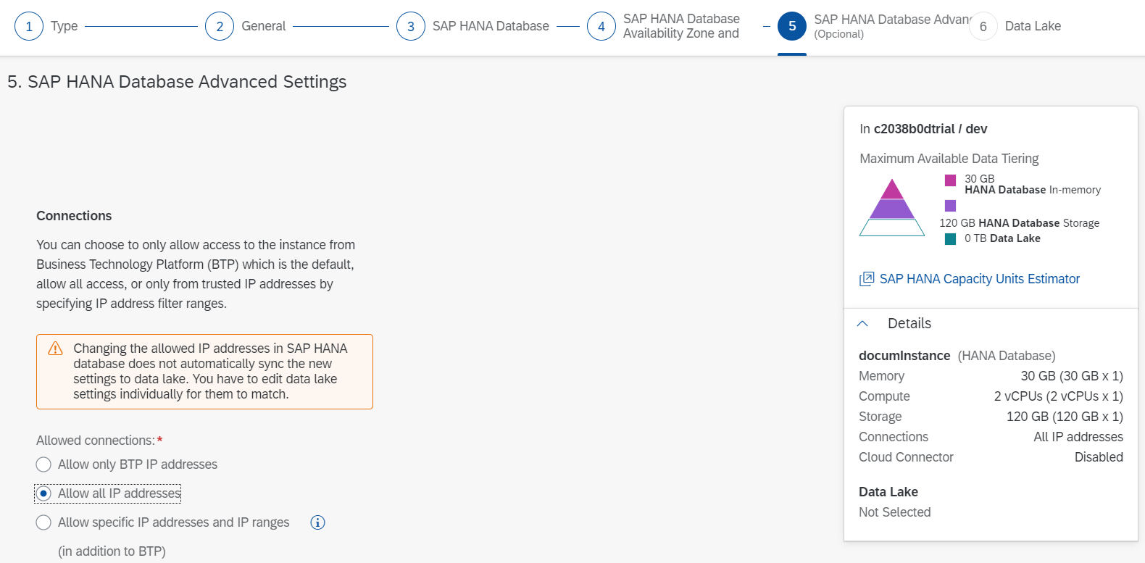
Task: Click active step circle 5
Action: pyautogui.click(x=792, y=26)
